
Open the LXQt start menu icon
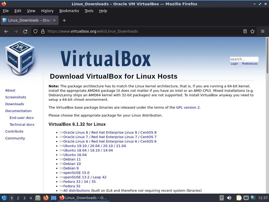pos(4,198)
